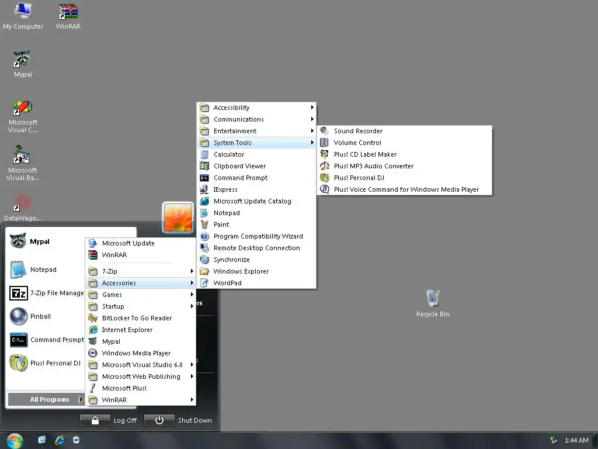Click Clipboard Viewer icon

click(x=204, y=166)
